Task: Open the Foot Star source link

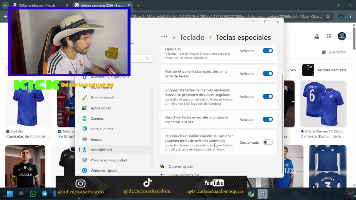Action: 15,131
